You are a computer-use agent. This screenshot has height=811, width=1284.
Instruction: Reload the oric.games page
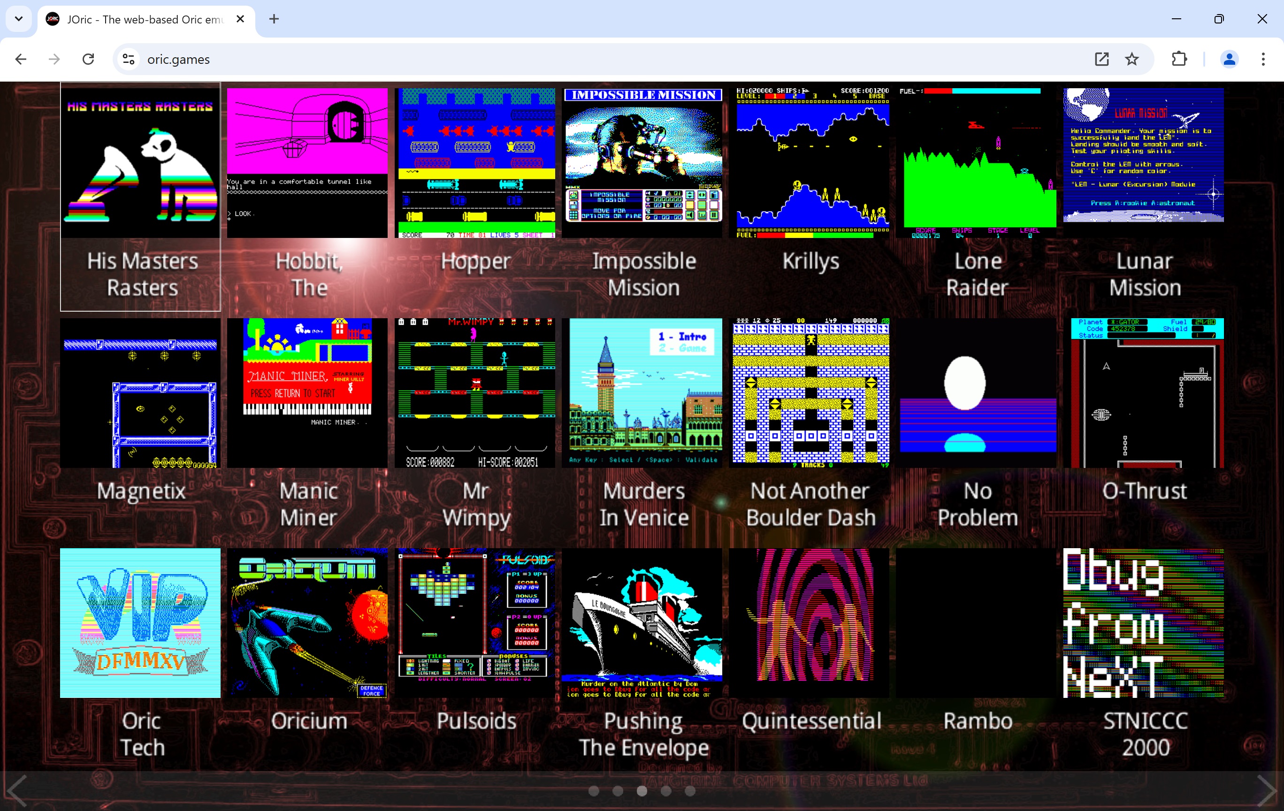tap(89, 59)
